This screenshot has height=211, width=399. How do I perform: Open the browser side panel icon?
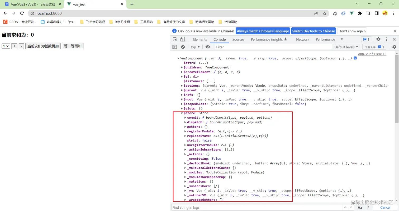[x=377, y=13]
